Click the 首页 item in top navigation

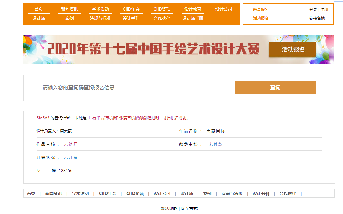39,9
